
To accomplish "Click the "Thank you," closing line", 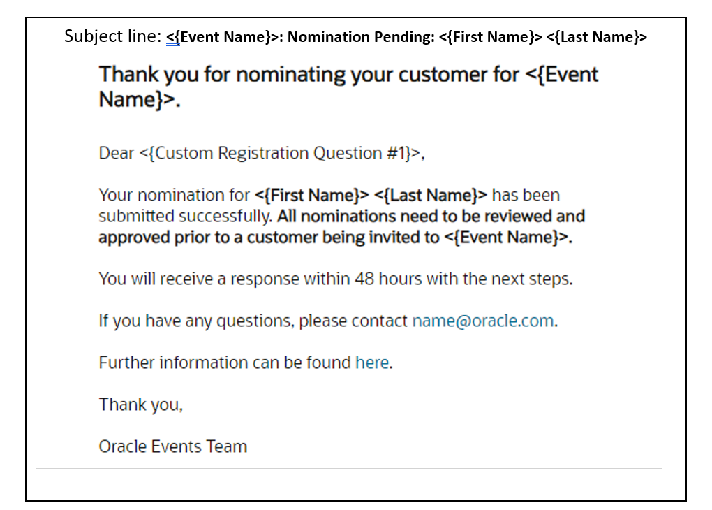I will coord(140,405).
